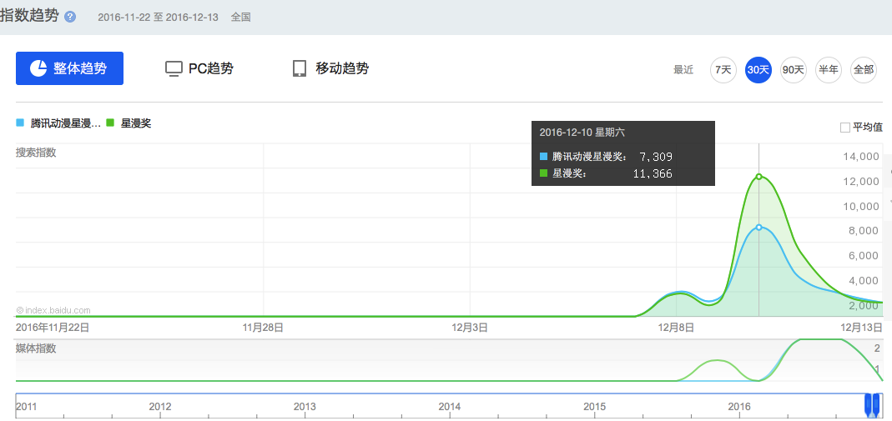Click 2013 on the timeline bar
This screenshot has width=892, height=421.
coord(305,407)
